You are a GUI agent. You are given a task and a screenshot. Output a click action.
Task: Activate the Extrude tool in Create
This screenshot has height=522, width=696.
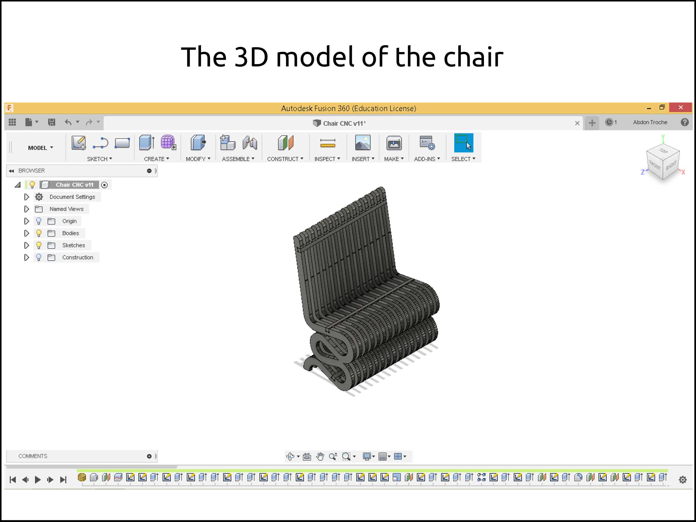pyautogui.click(x=147, y=143)
